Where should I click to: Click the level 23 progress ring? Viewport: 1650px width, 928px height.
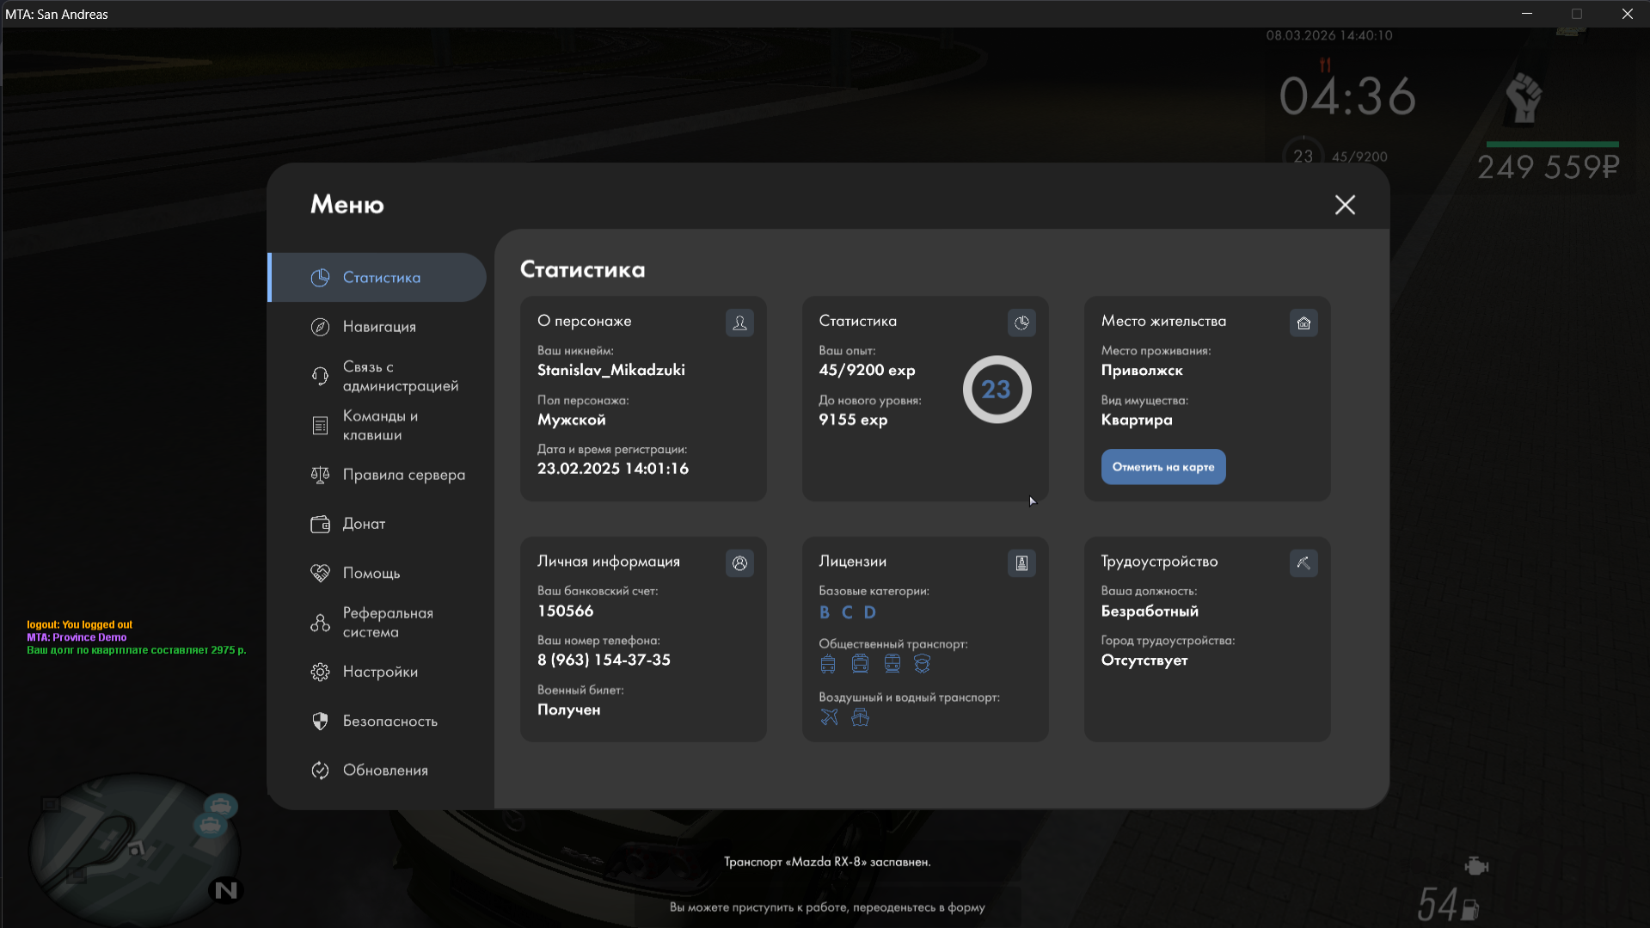coord(997,390)
